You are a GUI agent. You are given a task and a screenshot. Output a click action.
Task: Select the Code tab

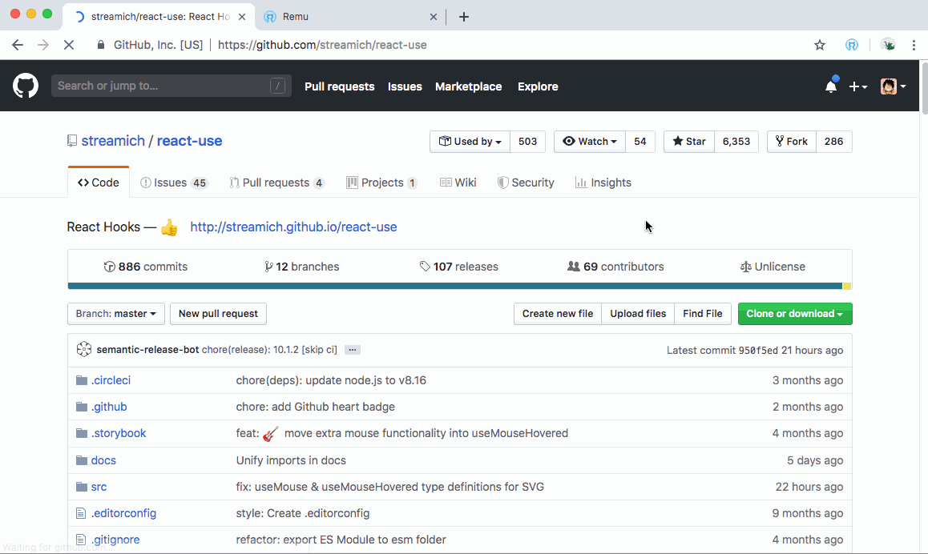(99, 182)
